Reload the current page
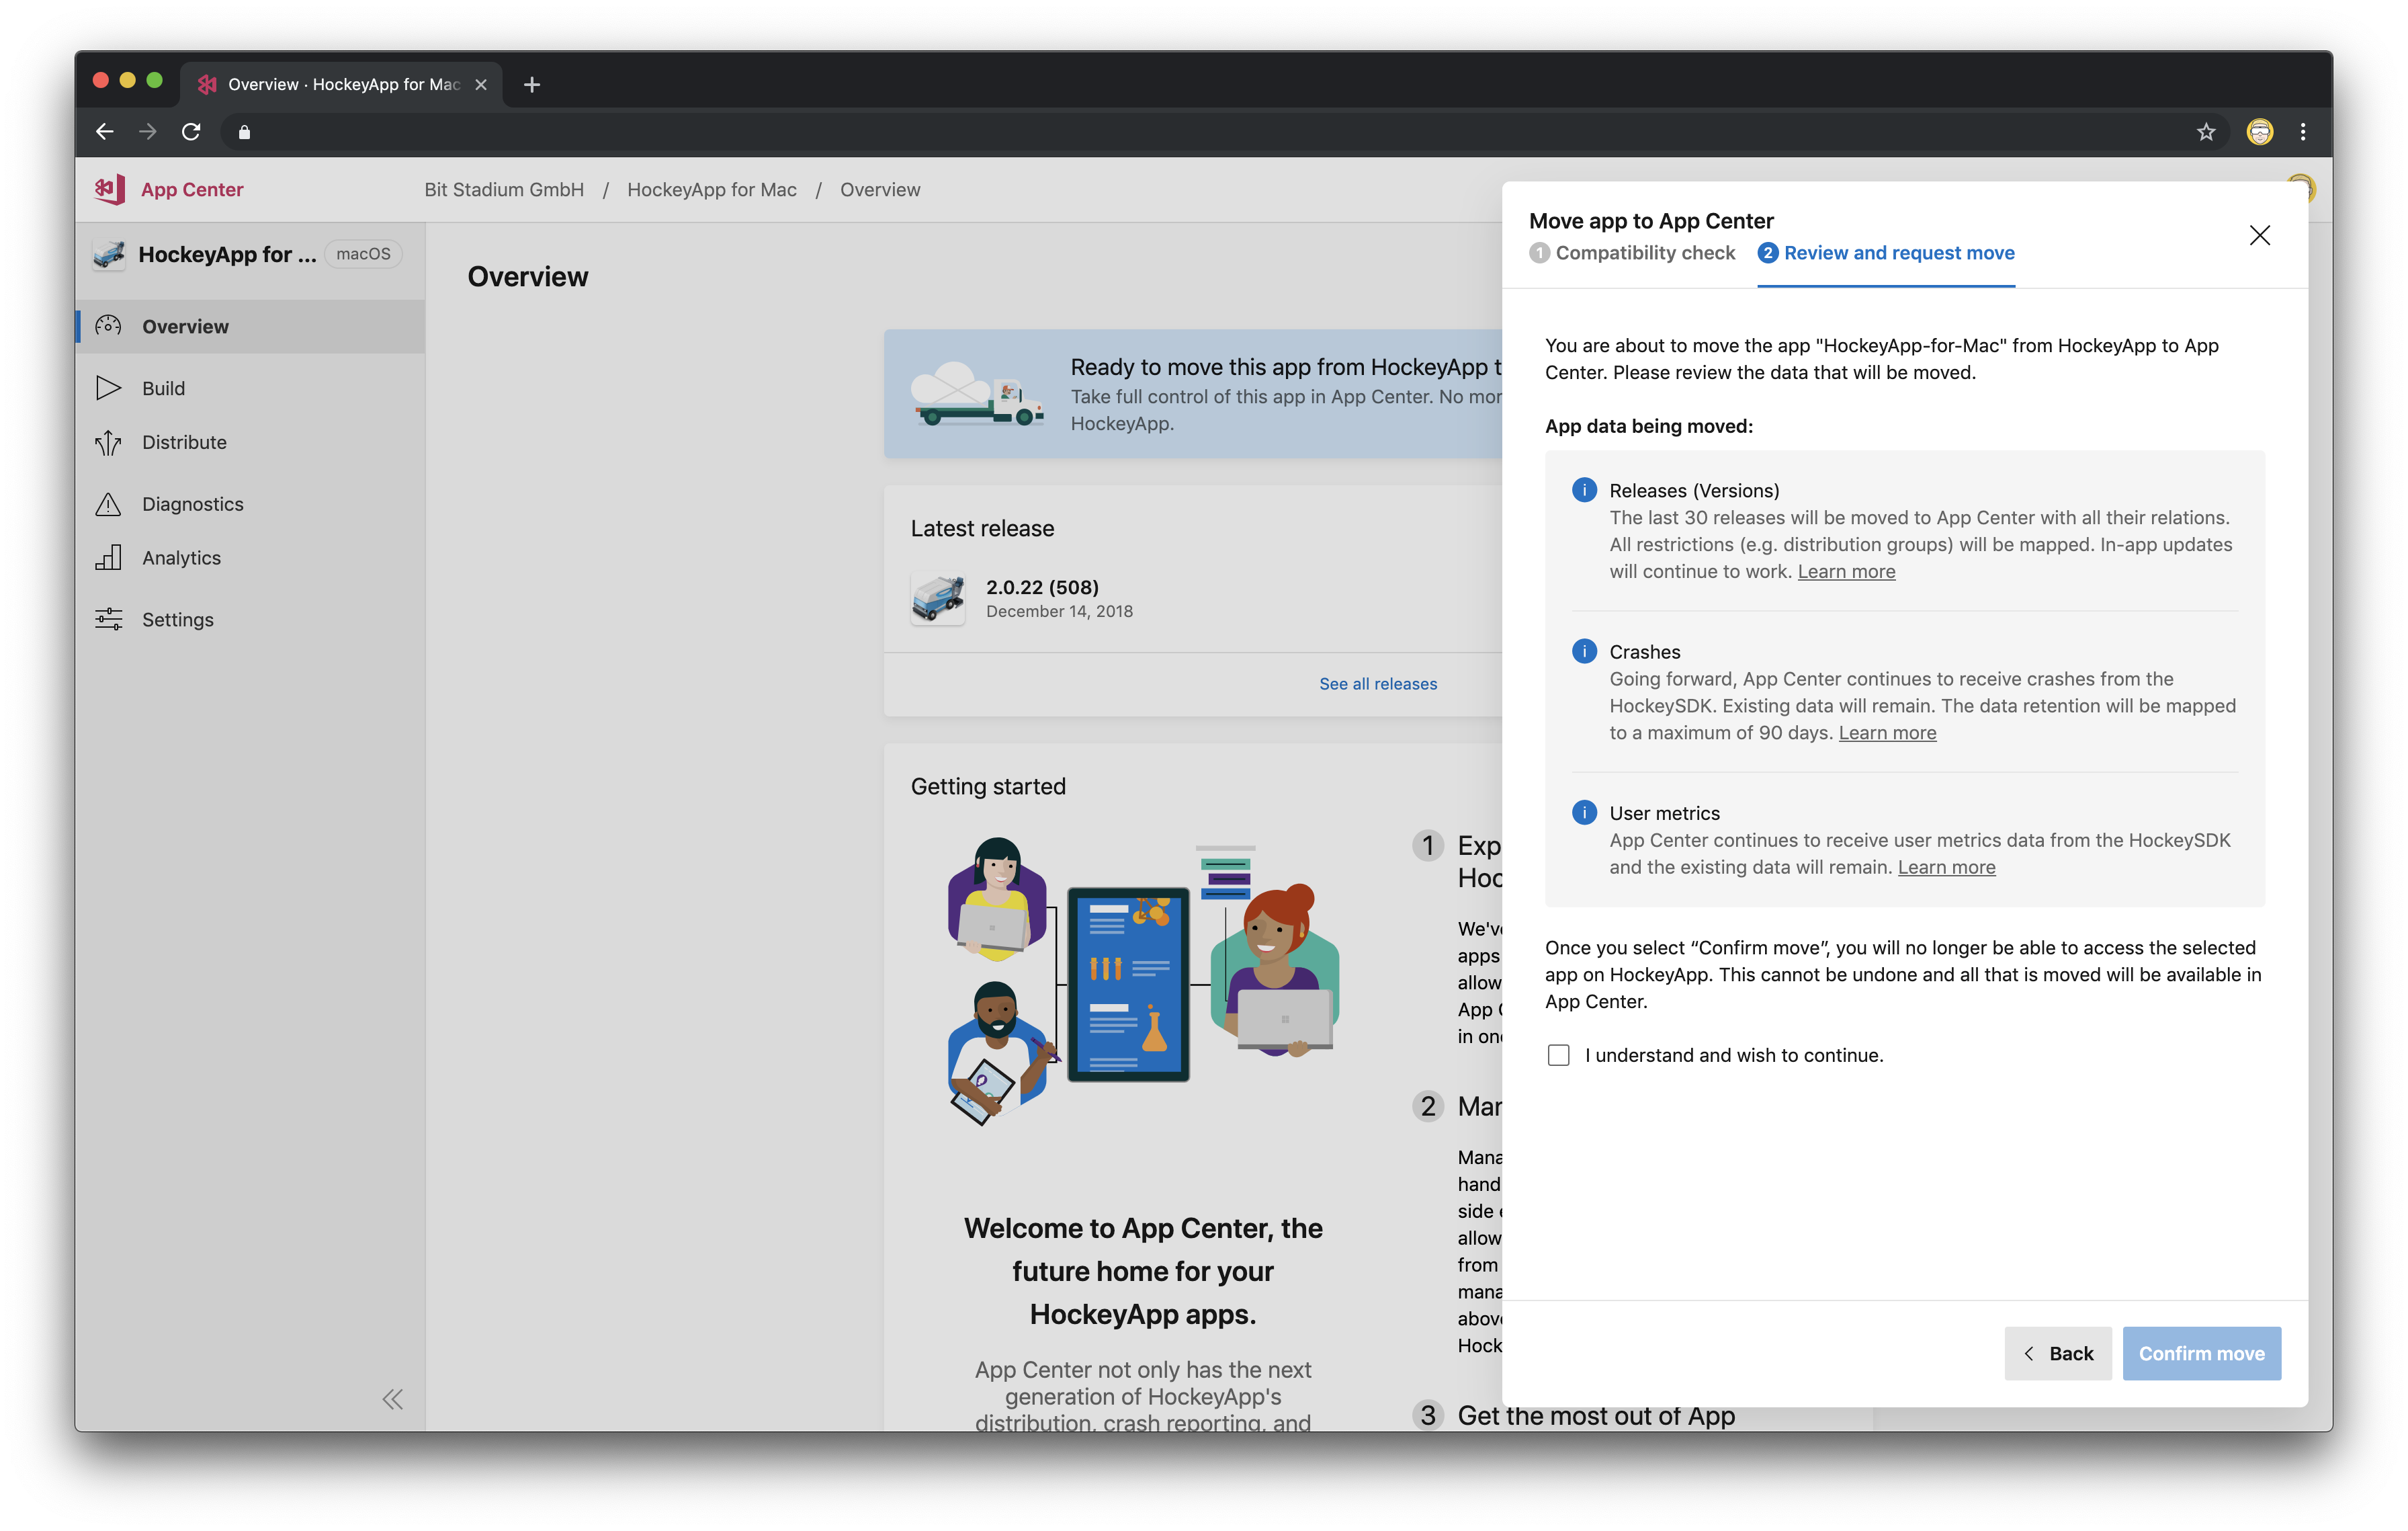 coord(191,131)
